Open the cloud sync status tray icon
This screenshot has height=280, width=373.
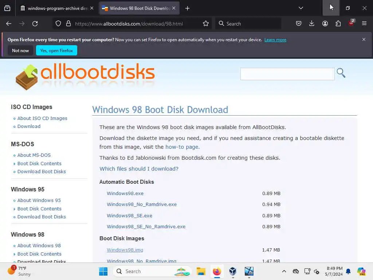296,271
